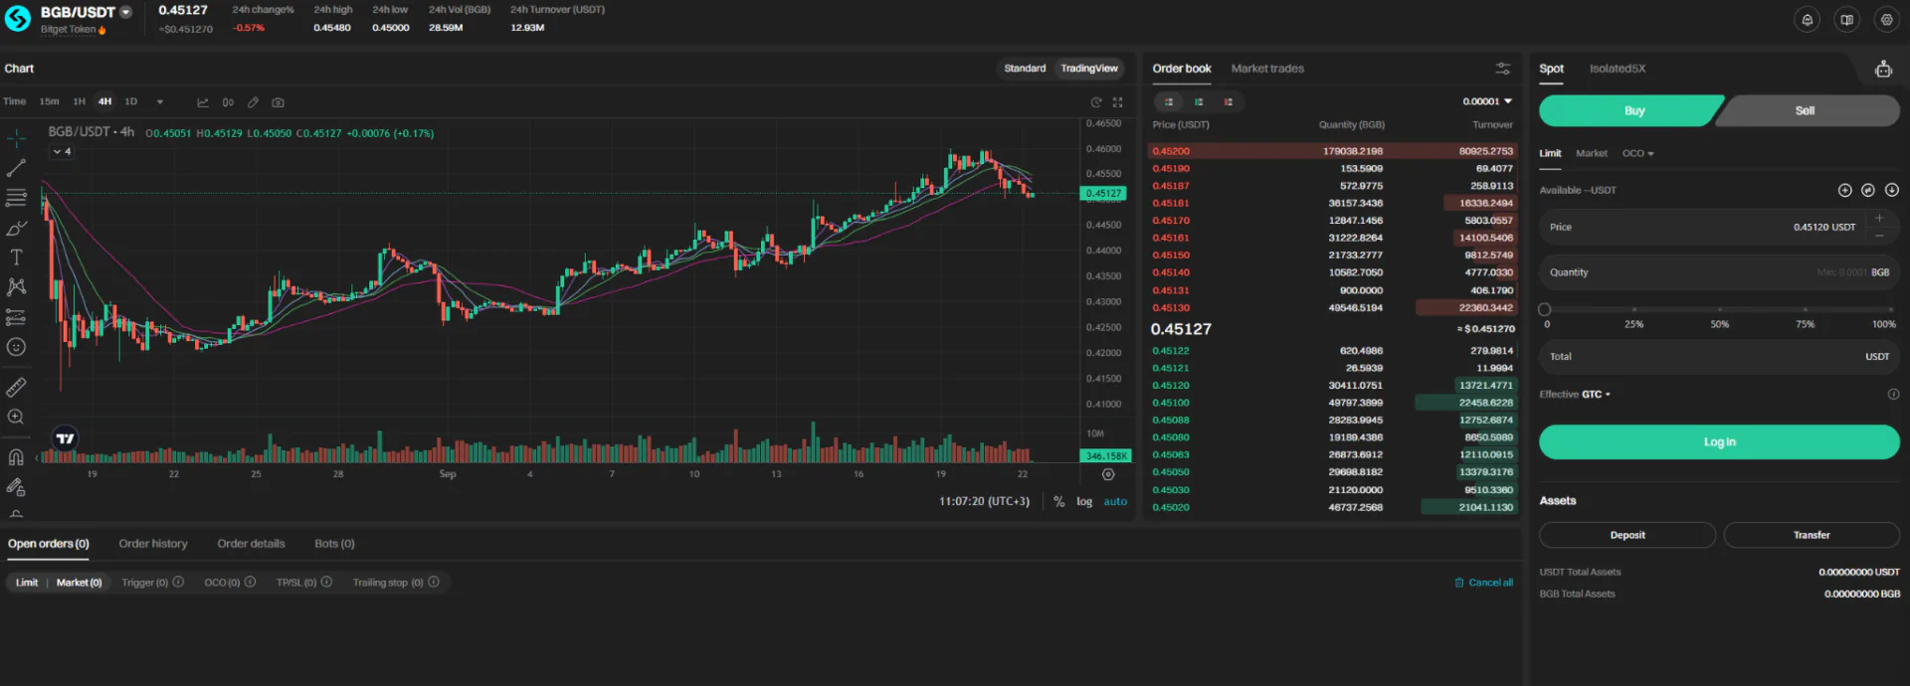Click the green Log in button
This screenshot has height=686, width=1910.
[x=1719, y=442]
